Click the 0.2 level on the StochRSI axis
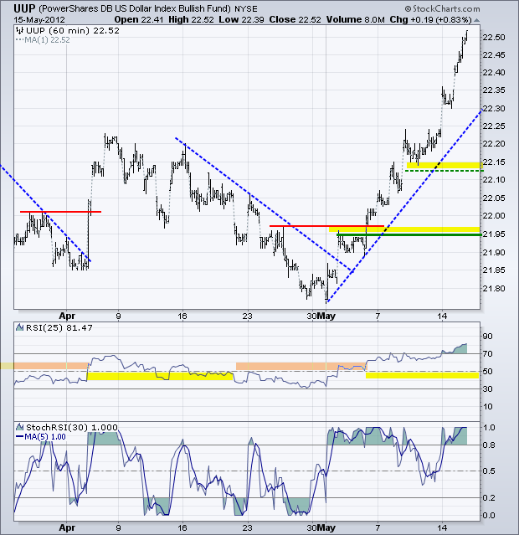Viewport: 519px width, 535px height. tap(488, 498)
